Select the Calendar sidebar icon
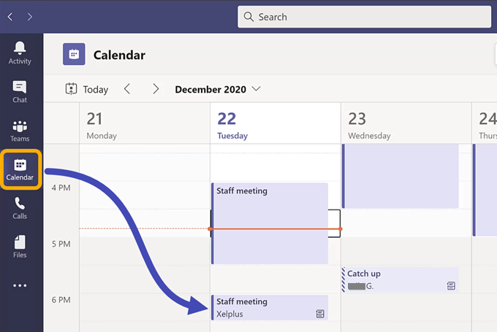This screenshot has height=332, width=497. (x=20, y=169)
